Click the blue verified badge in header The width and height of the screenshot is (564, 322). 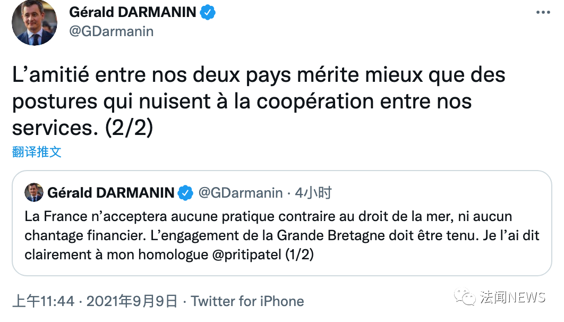tap(208, 12)
